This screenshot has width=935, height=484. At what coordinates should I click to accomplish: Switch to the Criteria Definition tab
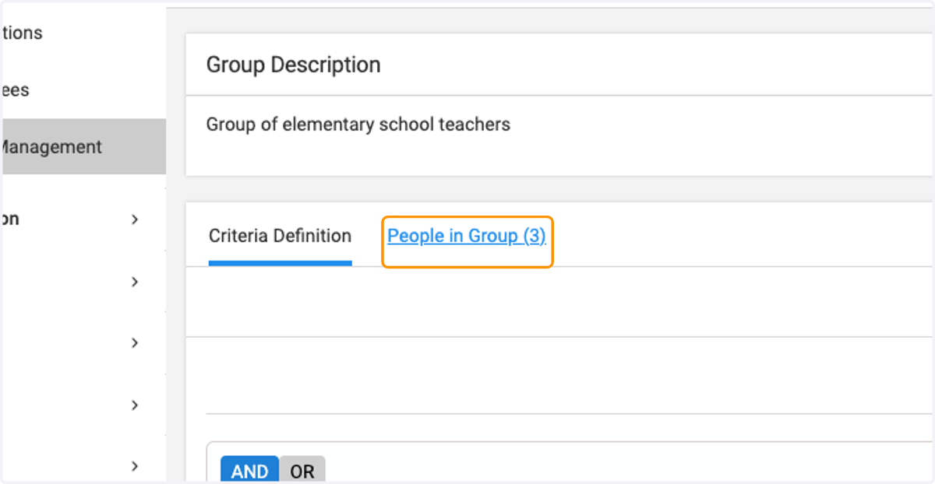click(x=280, y=237)
